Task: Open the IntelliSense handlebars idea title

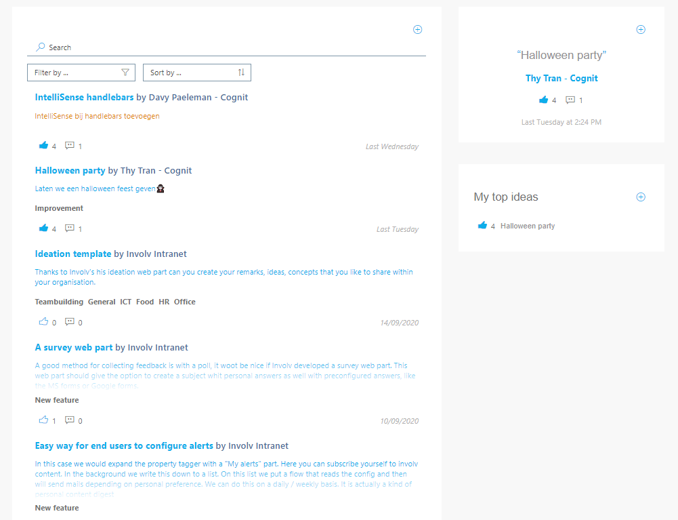Action: (84, 98)
